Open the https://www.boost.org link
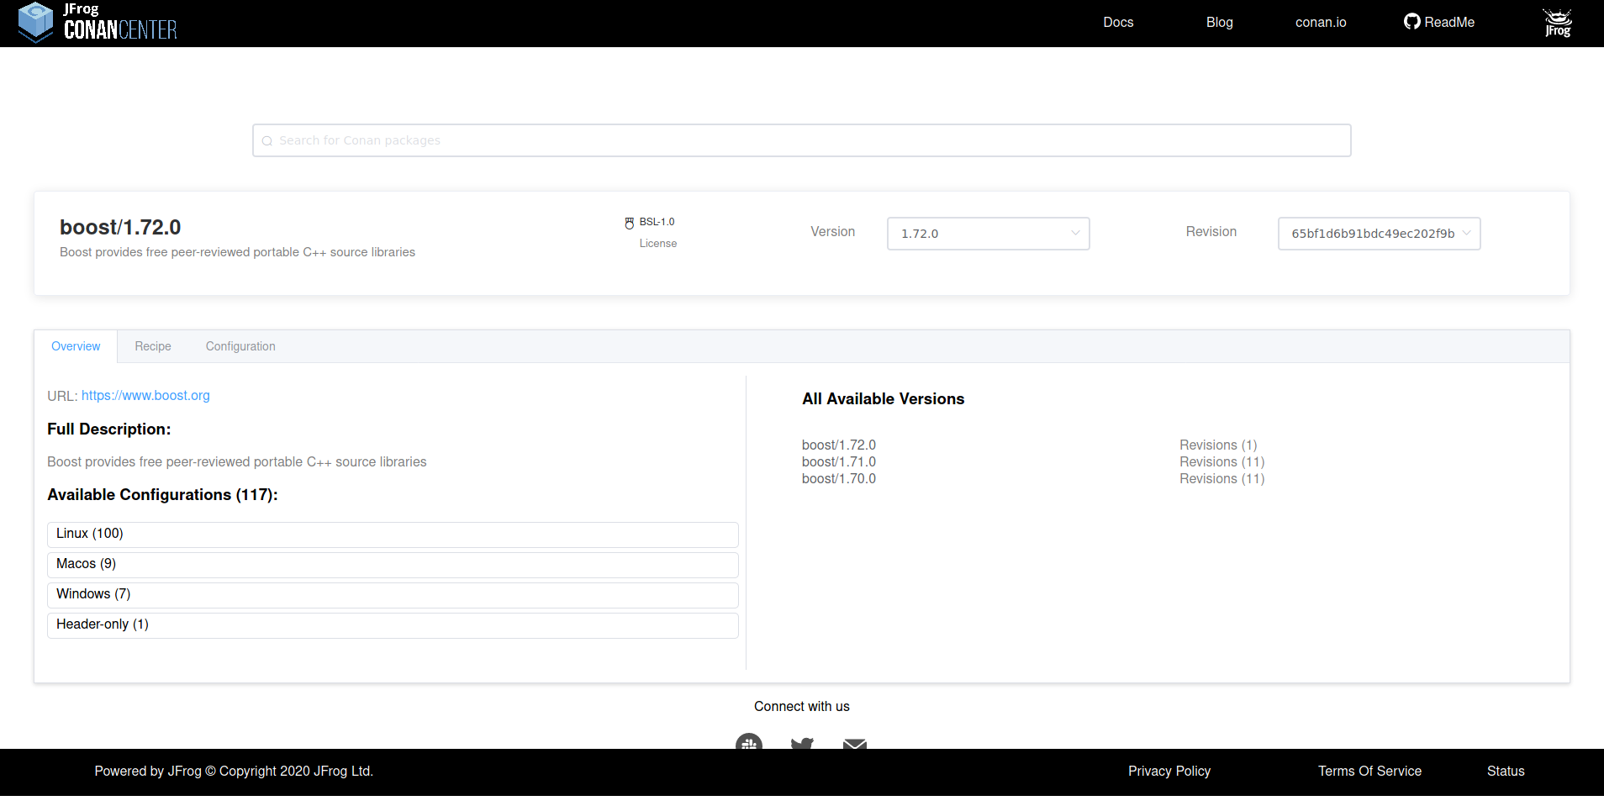Image resolution: width=1604 pixels, height=806 pixels. click(x=145, y=396)
